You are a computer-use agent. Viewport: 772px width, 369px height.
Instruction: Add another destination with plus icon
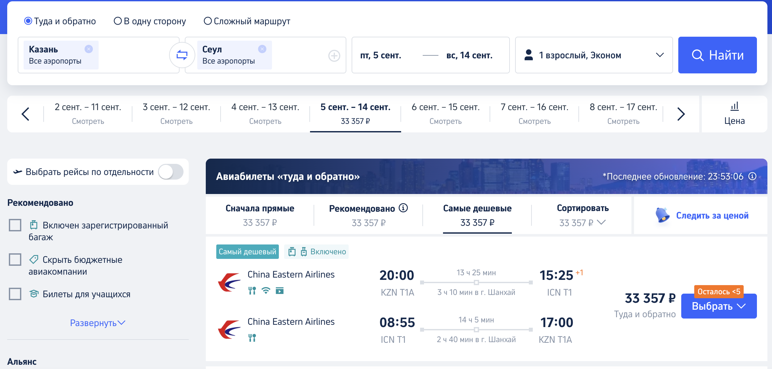pos(334,56)
